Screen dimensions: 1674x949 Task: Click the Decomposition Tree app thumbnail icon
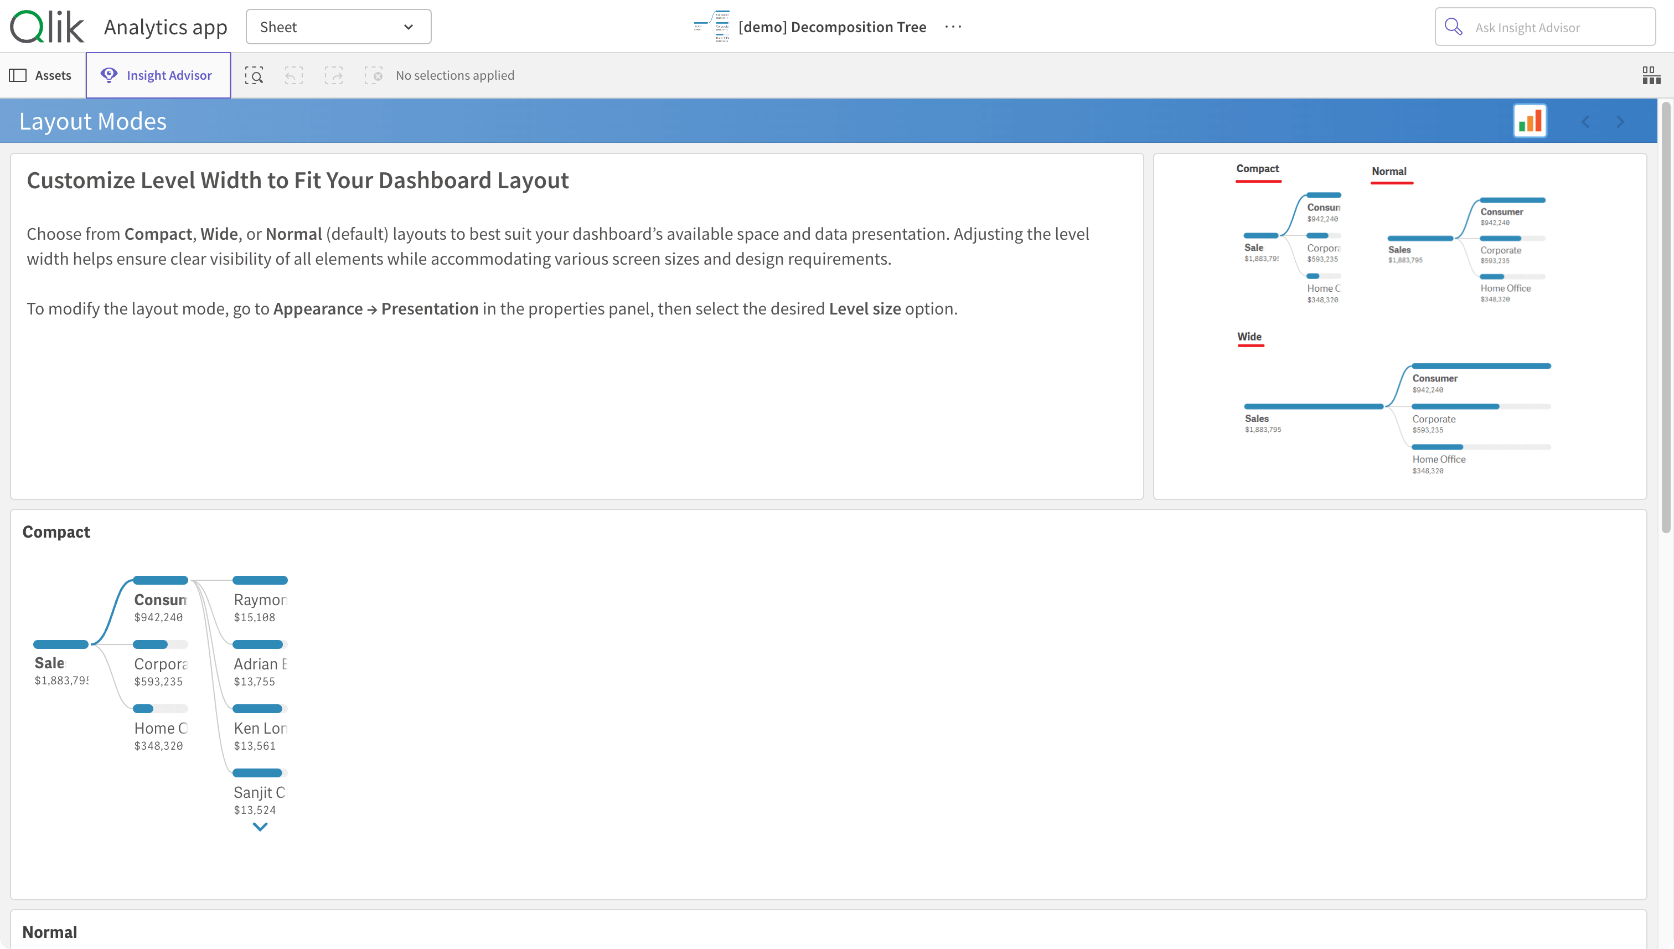pos(711,27)
